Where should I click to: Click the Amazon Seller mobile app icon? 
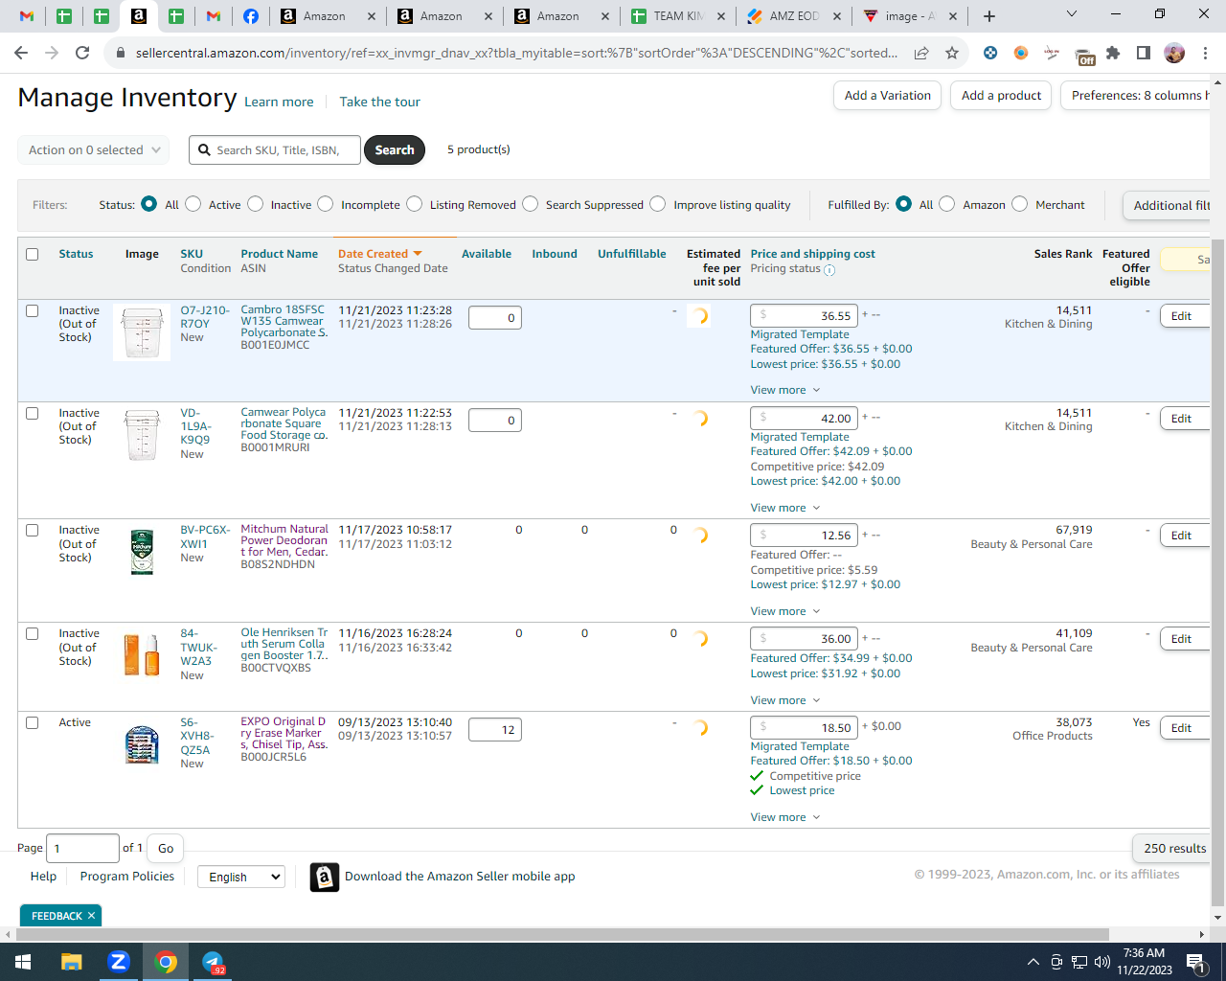[325, 877]
